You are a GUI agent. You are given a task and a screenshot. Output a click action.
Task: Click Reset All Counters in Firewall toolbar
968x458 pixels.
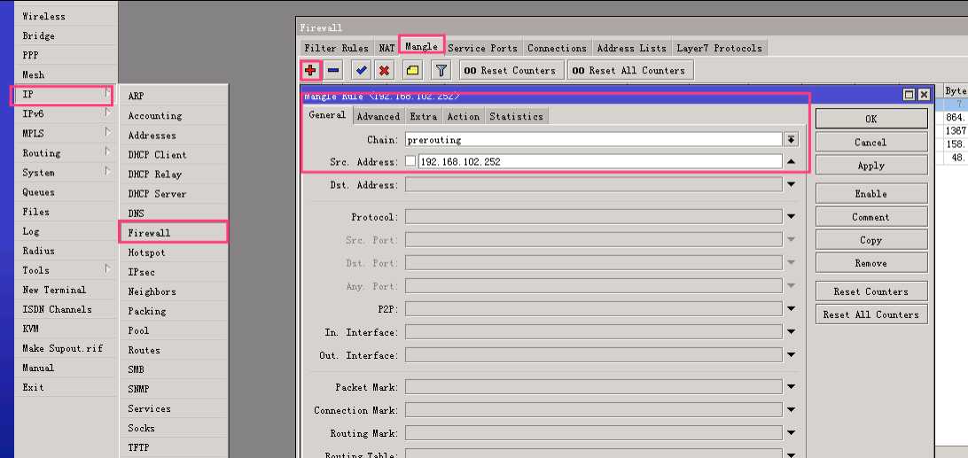[628, 70]
